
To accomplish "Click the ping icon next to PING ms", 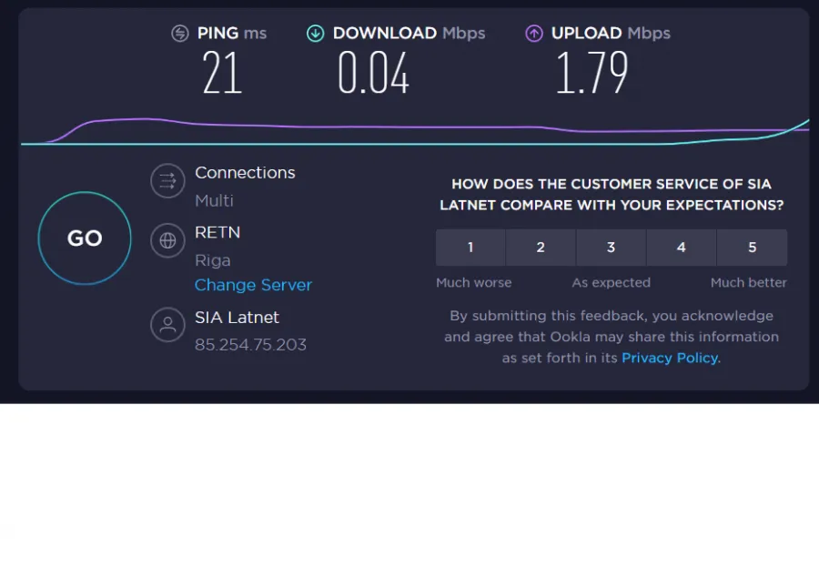I will pos(180,34).
